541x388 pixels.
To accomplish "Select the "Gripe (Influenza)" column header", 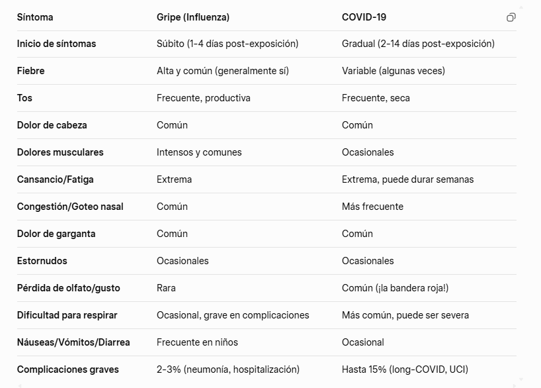I will [x=193, y=17].
